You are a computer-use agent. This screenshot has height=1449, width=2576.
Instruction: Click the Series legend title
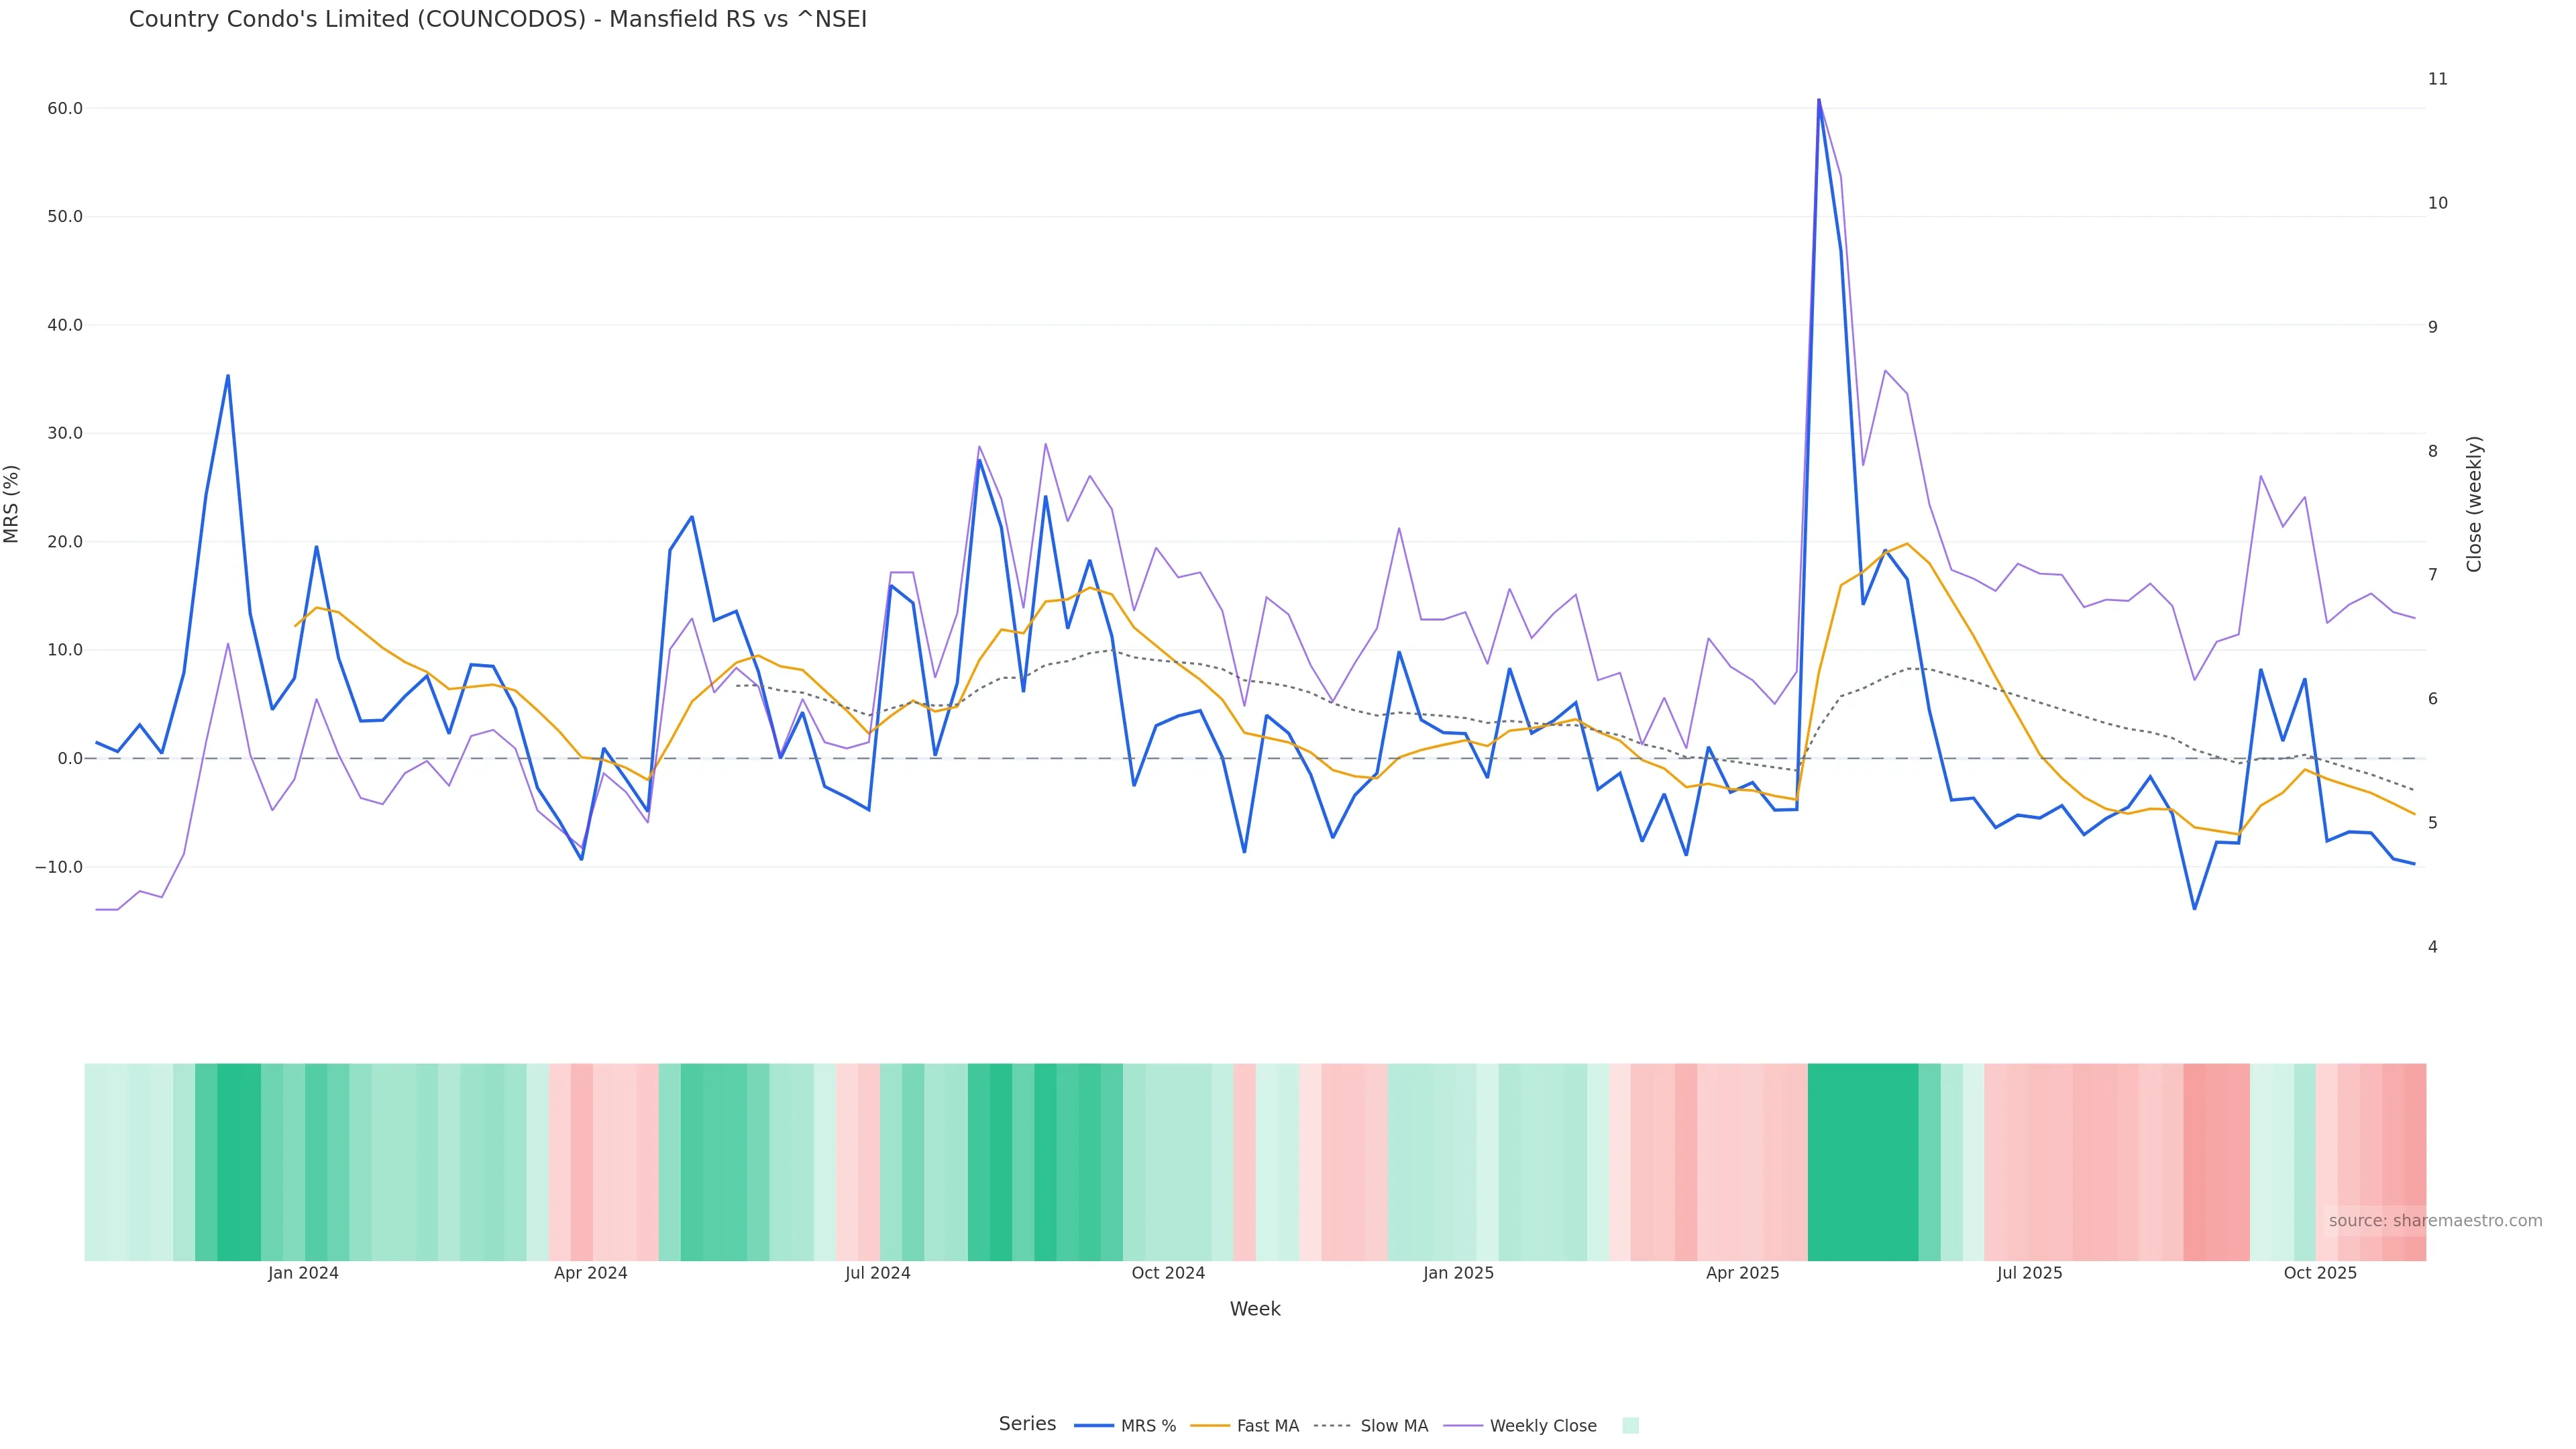tap(1027, 1424)
